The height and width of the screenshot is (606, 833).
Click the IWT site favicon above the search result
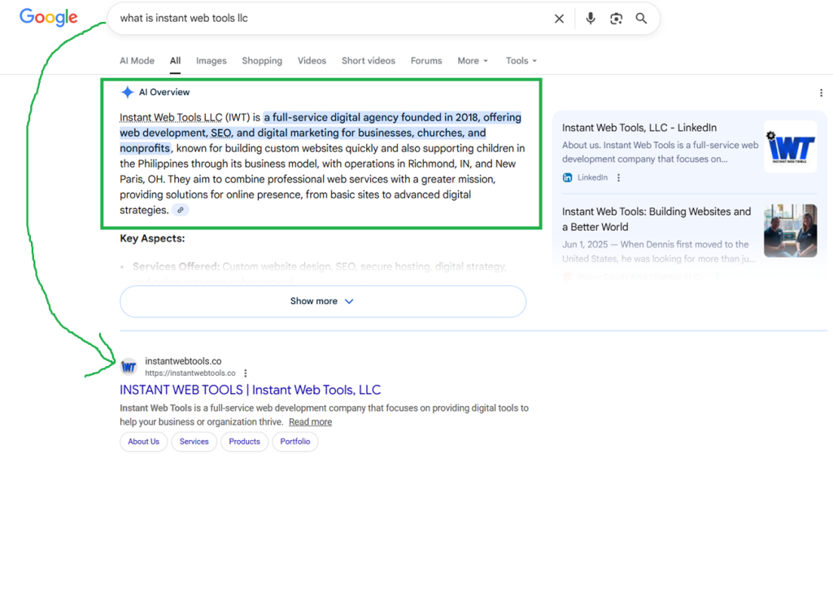tap(128, 366)
